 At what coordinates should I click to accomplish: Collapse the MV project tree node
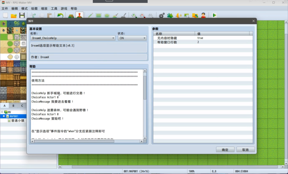pyautogui.click(x=2, y=112)
